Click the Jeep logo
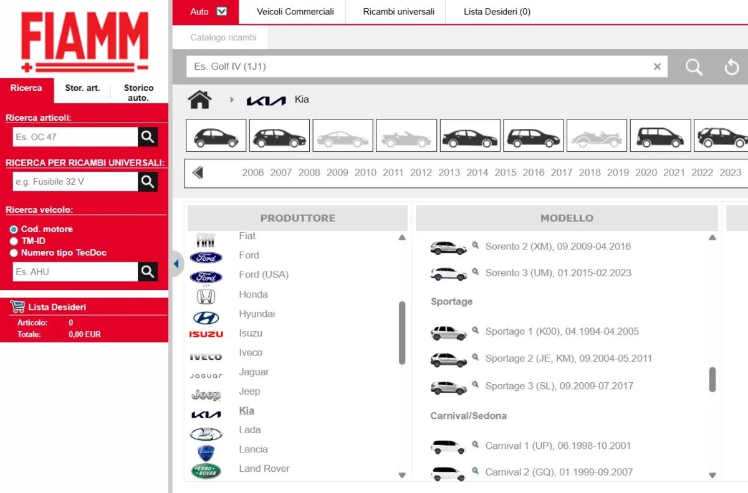This screenshot has width=748, height=493. click(206, 395)
